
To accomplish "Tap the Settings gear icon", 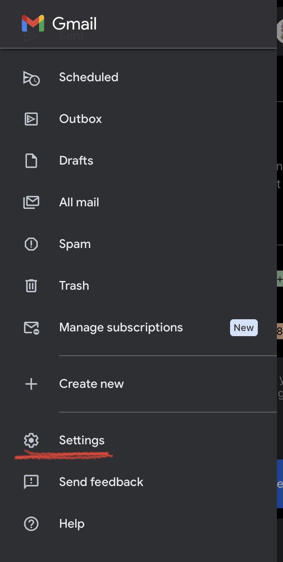I will [x=31, y=440].
